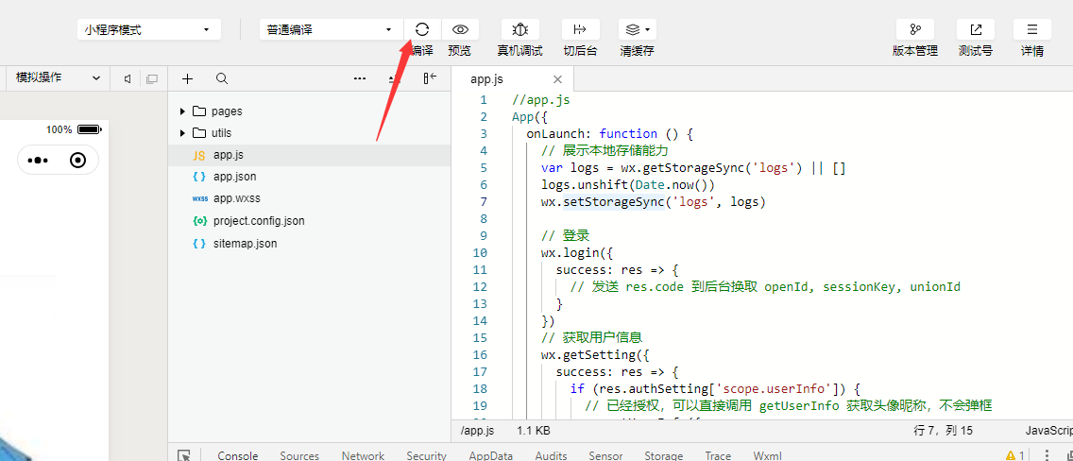Toggle the simulator mute speaker icon
The width and height of the screenshot is (1073, 461).
128,78
